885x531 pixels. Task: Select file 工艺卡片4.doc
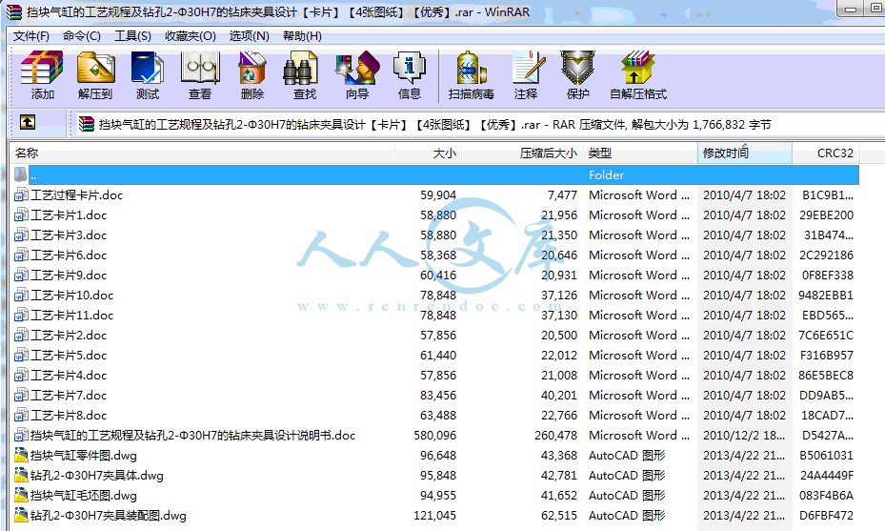(69, 375)
